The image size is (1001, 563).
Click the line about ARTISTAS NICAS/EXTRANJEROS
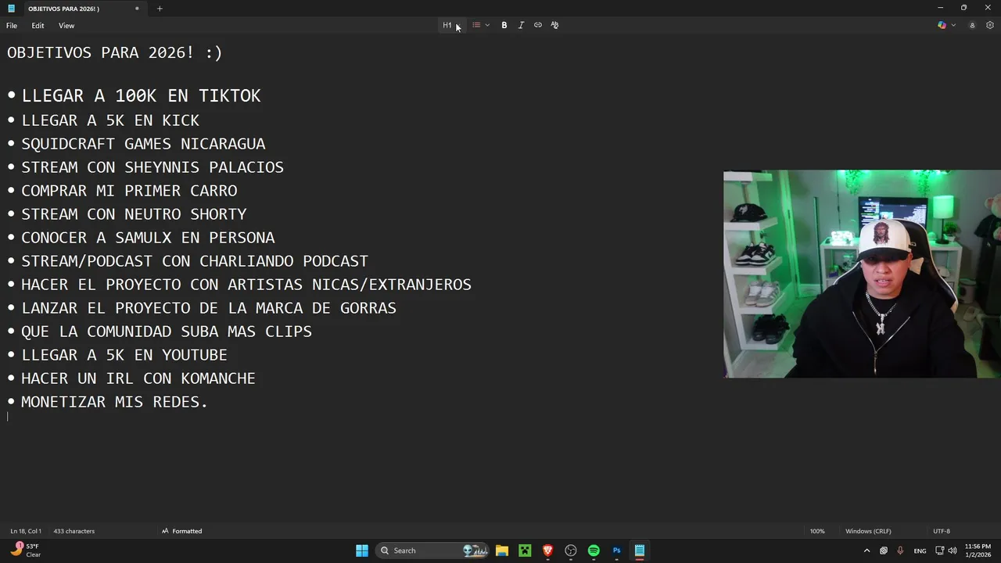click(246, 285)
